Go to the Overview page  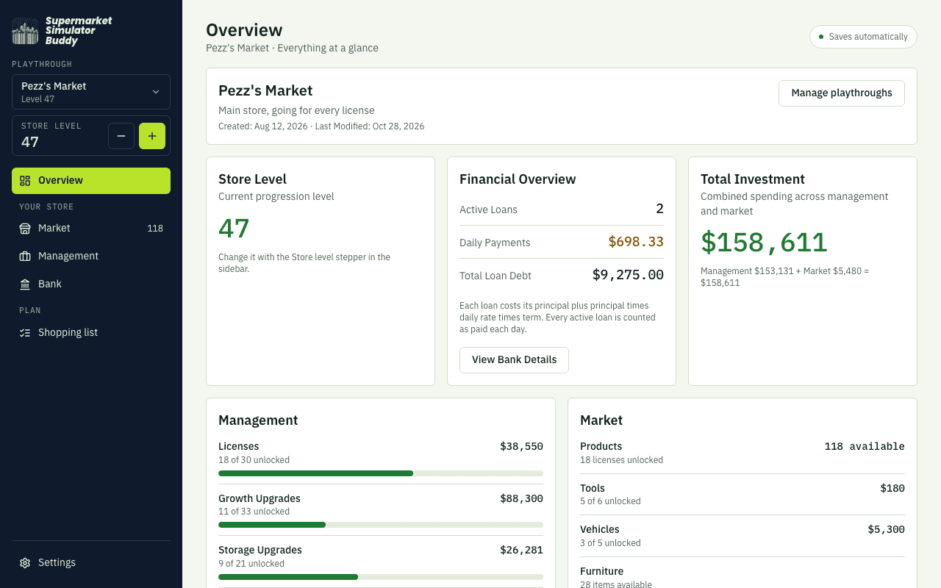tap(91, 181)
